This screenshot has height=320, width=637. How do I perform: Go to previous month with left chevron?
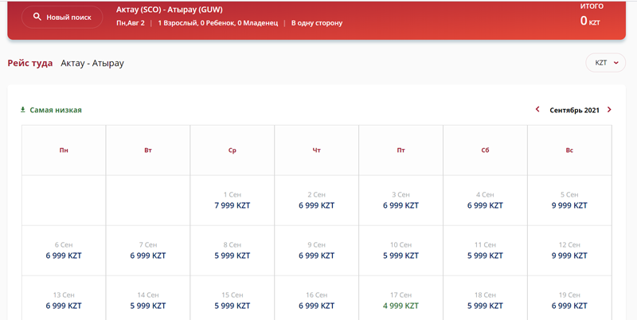pyautogui.click(x=537, y=110)
